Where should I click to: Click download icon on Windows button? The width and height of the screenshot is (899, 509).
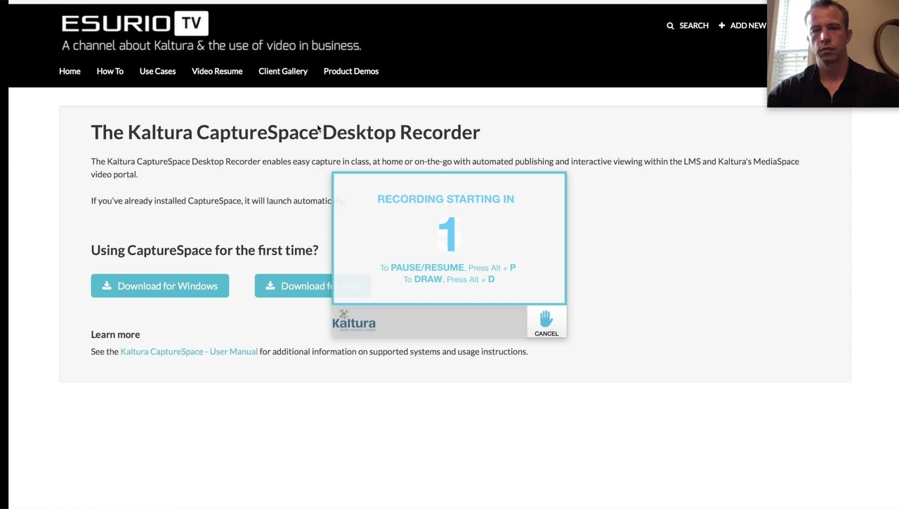[x=107, y=286]
